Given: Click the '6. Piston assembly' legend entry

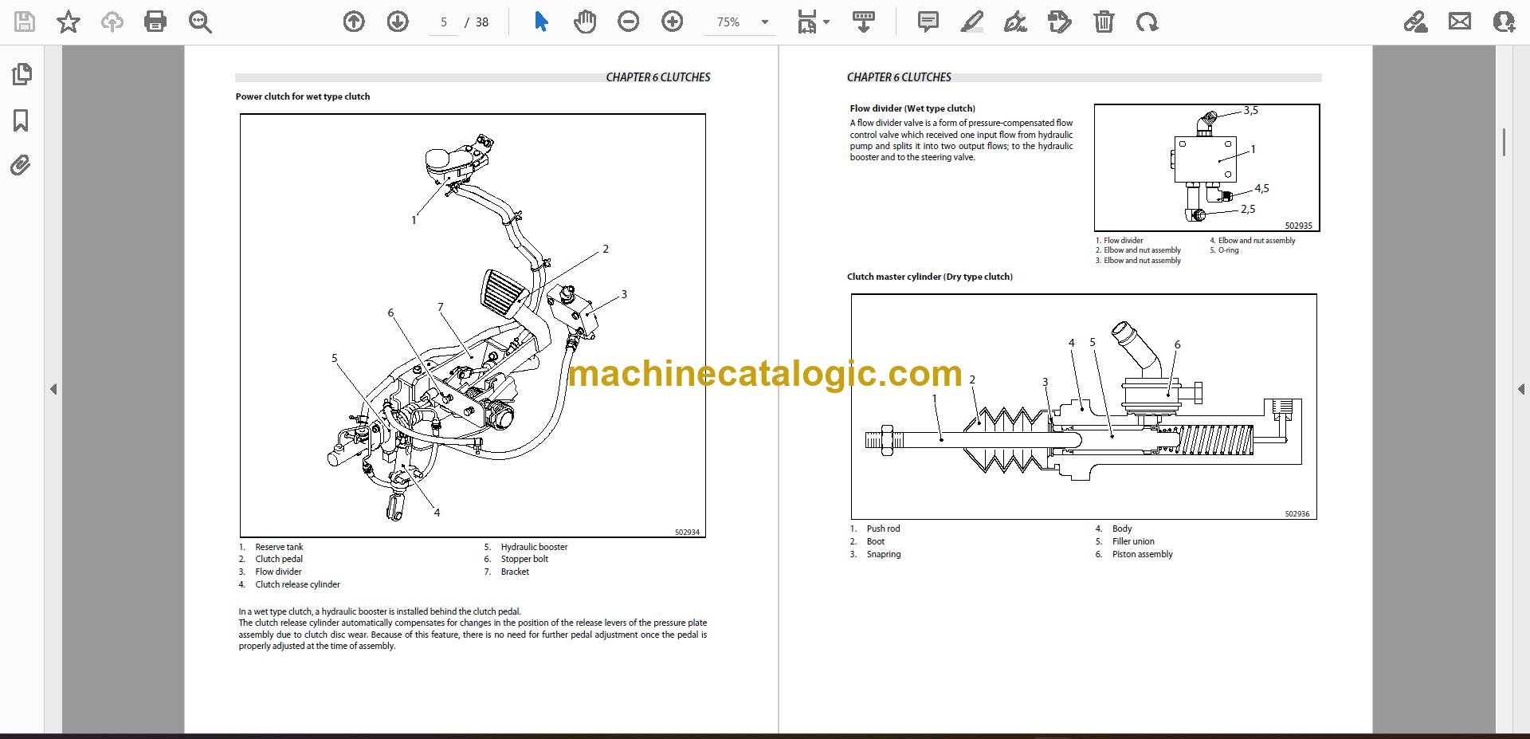Looking at the screenshot, I should pos(1134,554).
